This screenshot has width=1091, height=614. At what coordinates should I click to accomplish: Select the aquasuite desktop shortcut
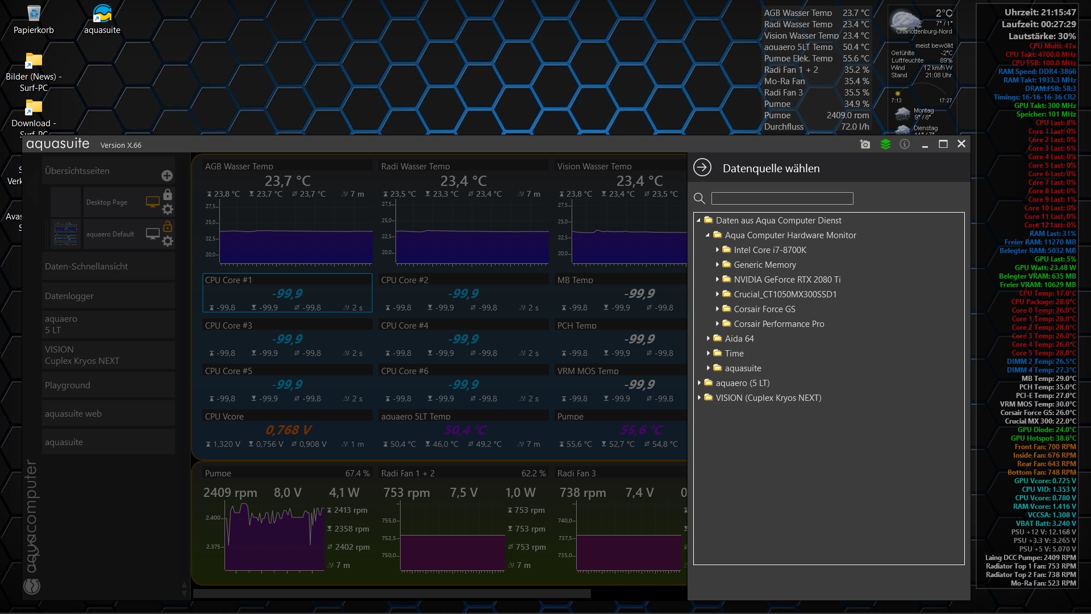point(102,20)
